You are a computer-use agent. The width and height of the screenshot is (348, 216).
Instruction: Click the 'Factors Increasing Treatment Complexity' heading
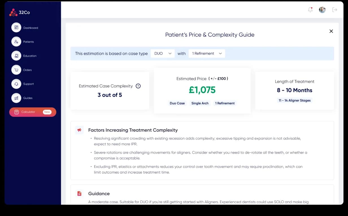tap(133, 130)
